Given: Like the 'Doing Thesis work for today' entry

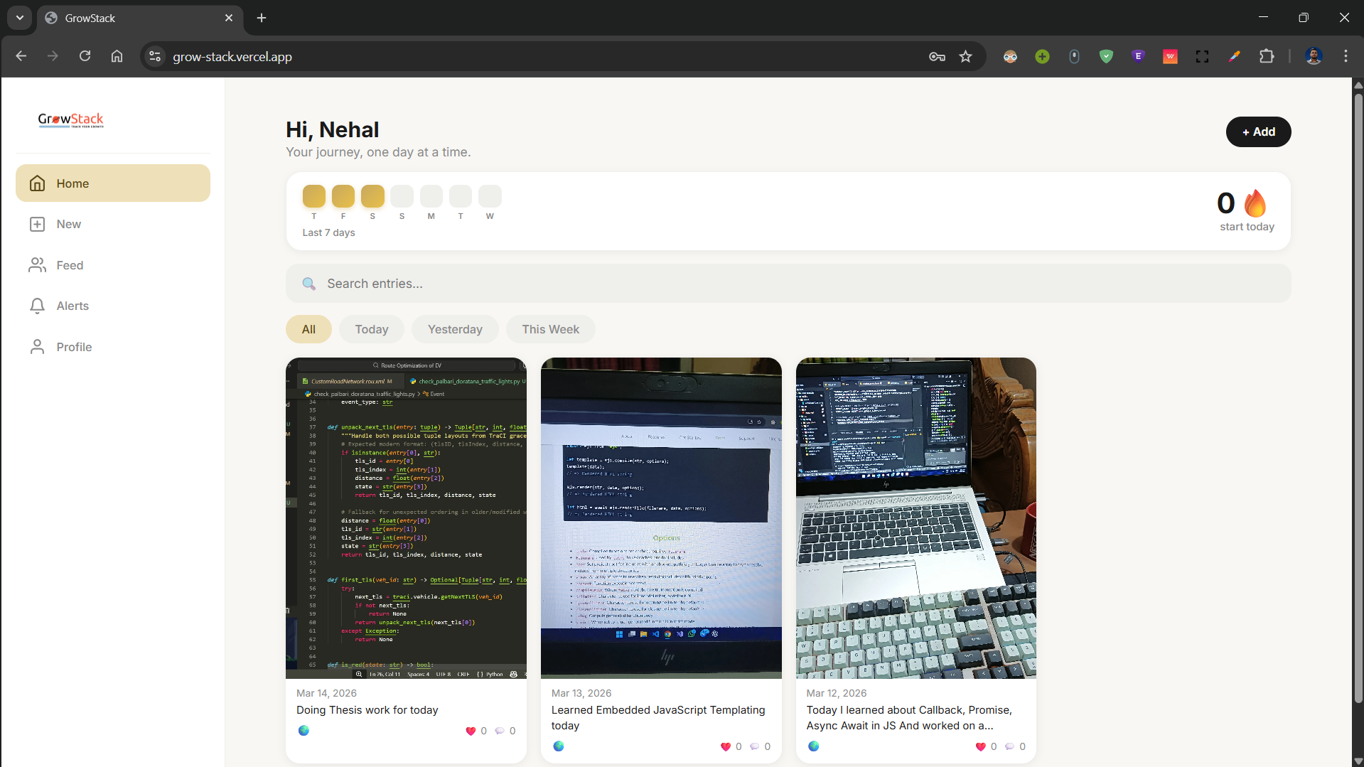Looking at the screenshot, I should coord(471,730).
